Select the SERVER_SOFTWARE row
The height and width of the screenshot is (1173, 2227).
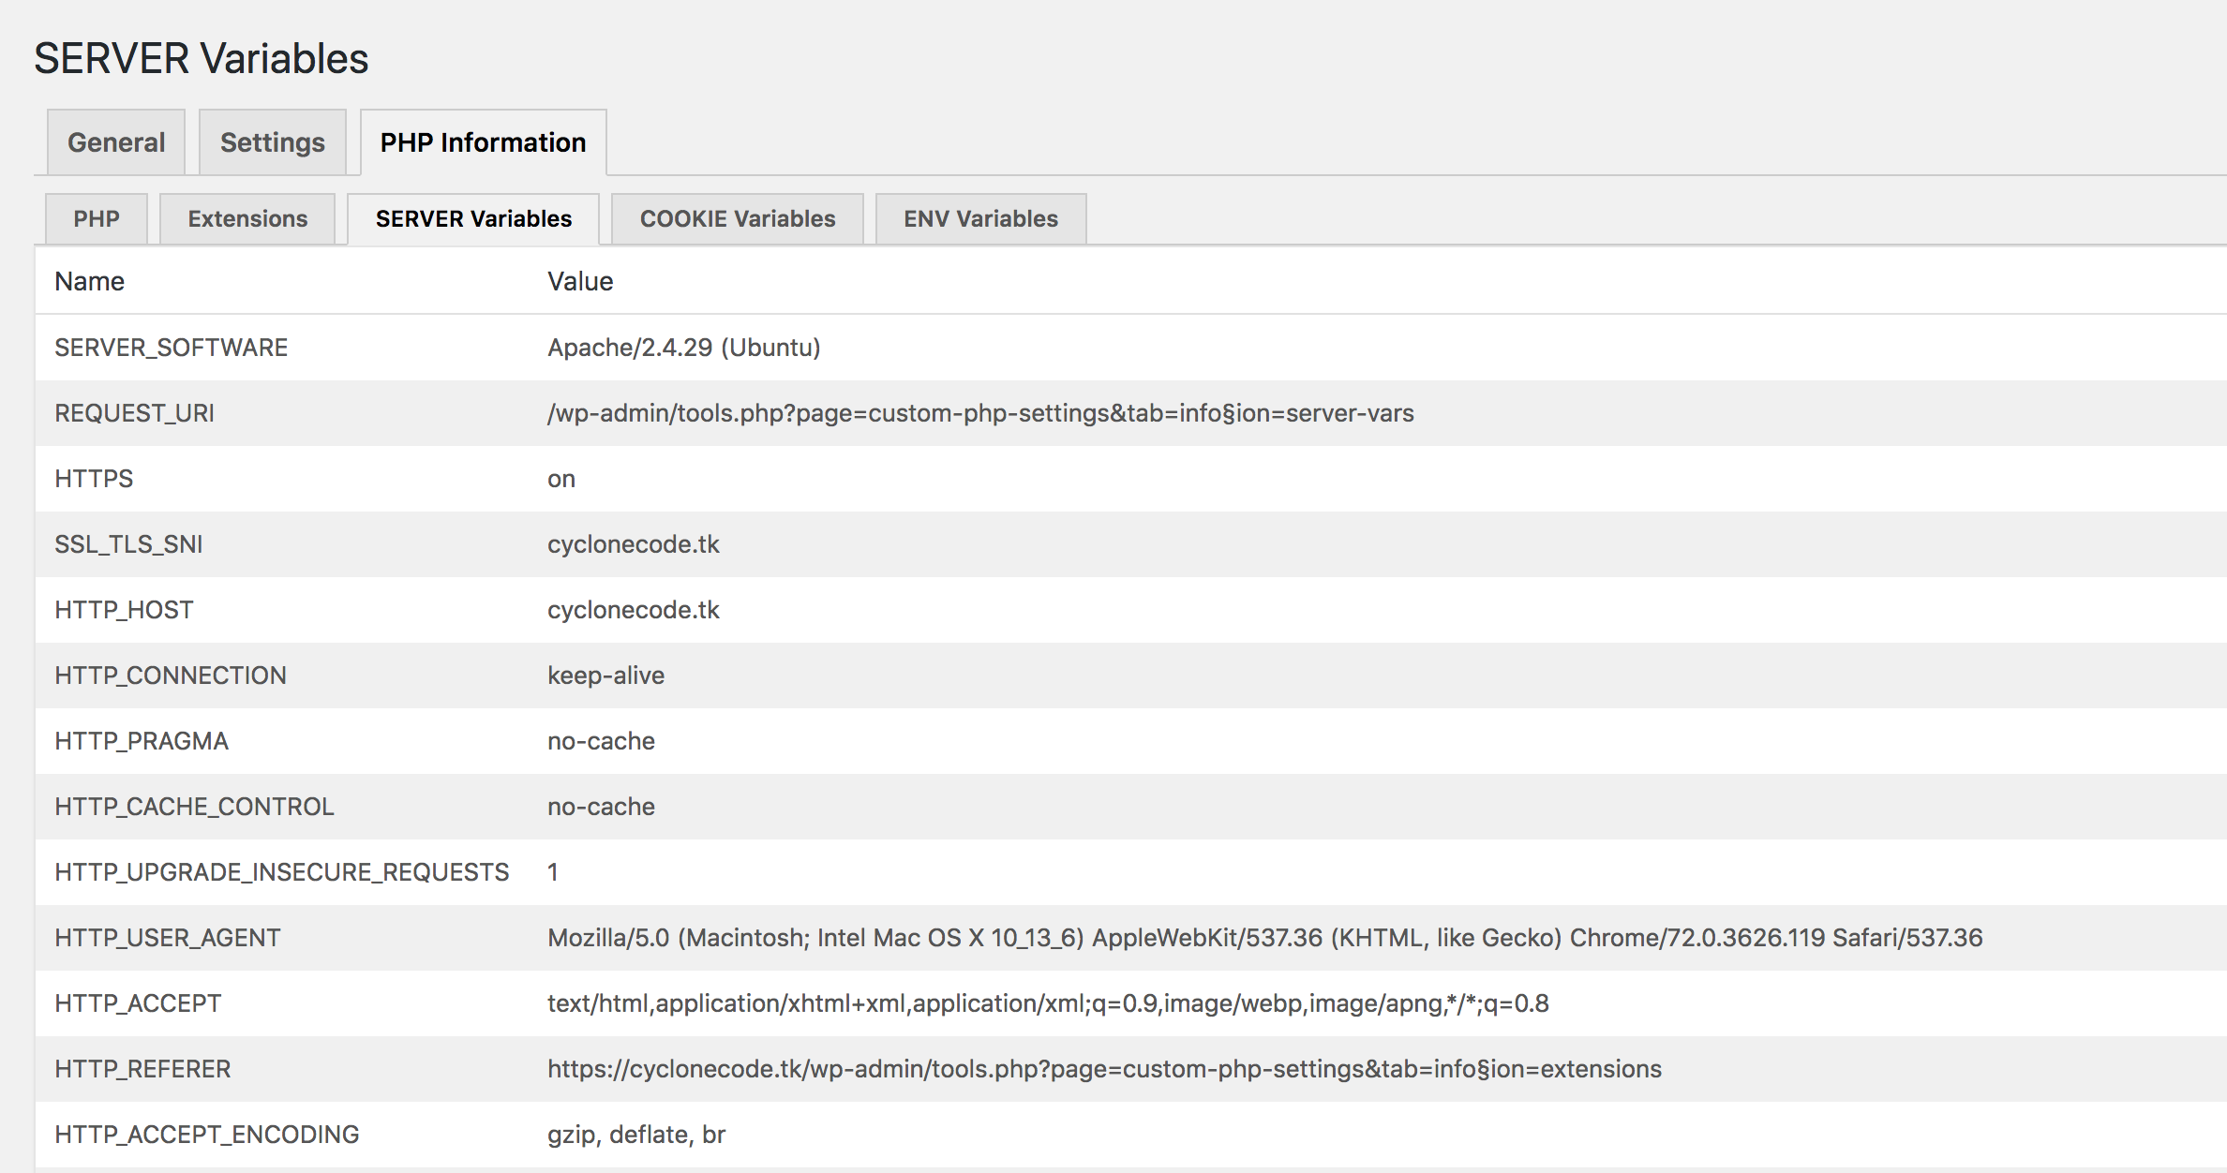[172, 347]
